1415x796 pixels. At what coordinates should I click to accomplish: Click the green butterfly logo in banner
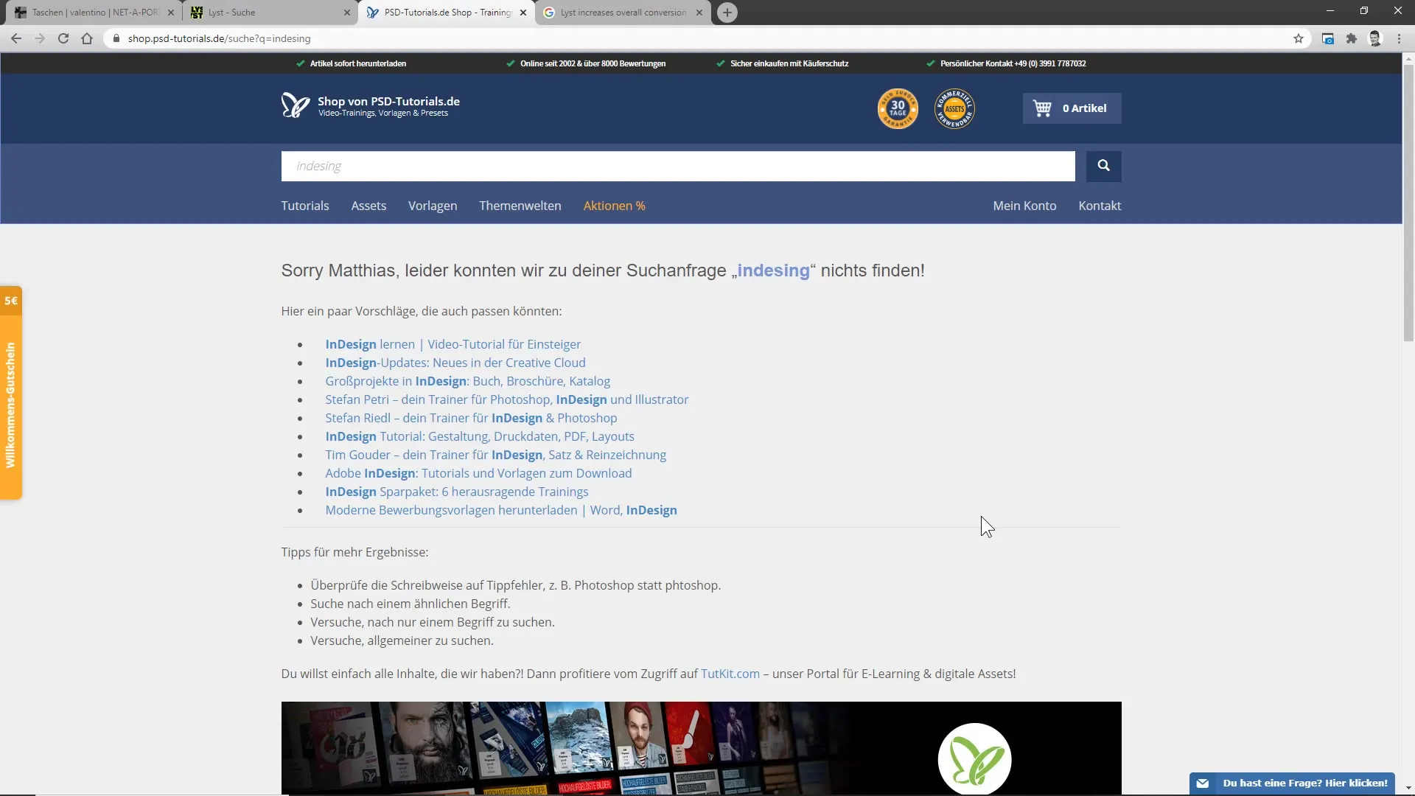click(x=974, y=758)
